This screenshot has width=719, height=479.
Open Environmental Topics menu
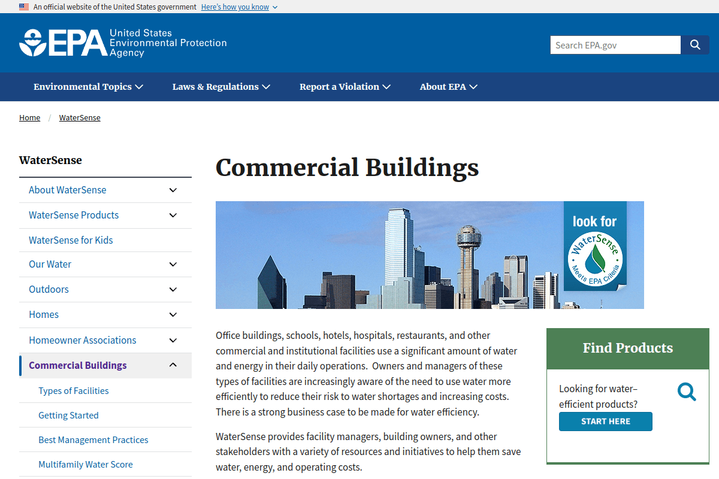click(88, 87)
